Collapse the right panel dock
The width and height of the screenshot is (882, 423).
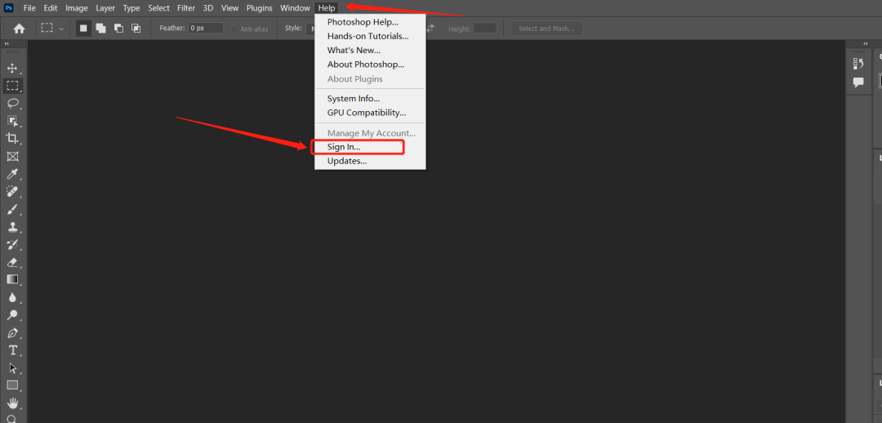(865, 44)
